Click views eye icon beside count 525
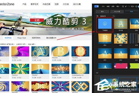The height and width of the screenshot is (93, 139). (38, 60)
